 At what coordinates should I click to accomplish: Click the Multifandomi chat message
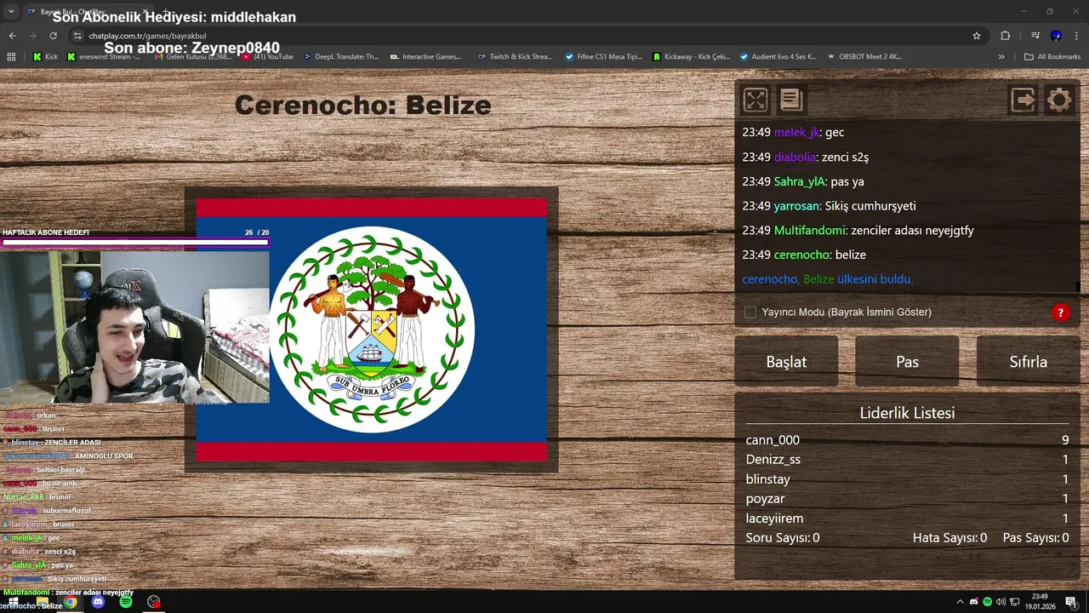tap(858, 231)
